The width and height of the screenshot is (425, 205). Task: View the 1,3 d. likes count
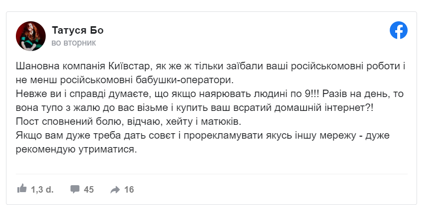[42, 190]
